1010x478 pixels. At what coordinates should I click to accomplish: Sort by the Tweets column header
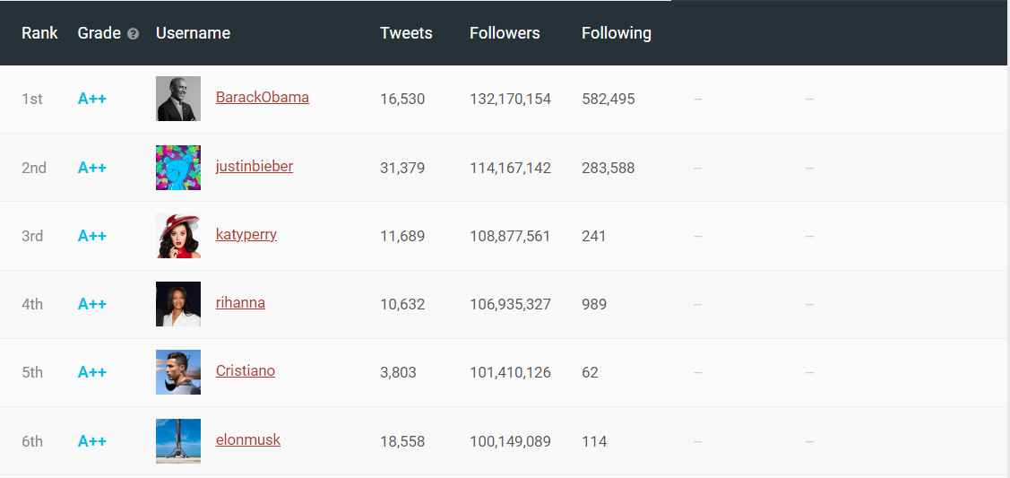click(406, 33)
